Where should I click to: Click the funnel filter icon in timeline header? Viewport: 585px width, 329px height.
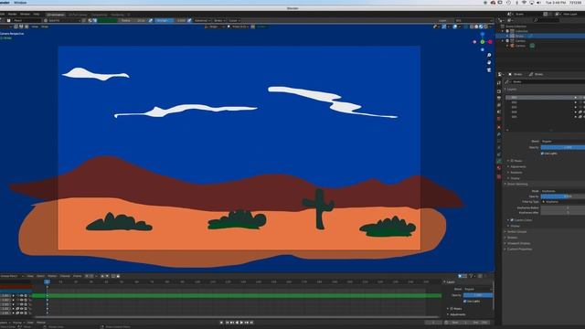472,276
